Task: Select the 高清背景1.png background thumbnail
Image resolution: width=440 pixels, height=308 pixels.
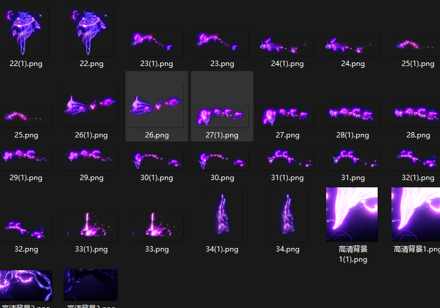Action: (415, 214)
